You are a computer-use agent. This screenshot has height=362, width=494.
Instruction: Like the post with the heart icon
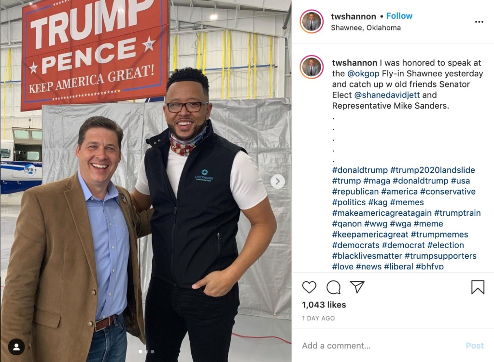(309, 287)
